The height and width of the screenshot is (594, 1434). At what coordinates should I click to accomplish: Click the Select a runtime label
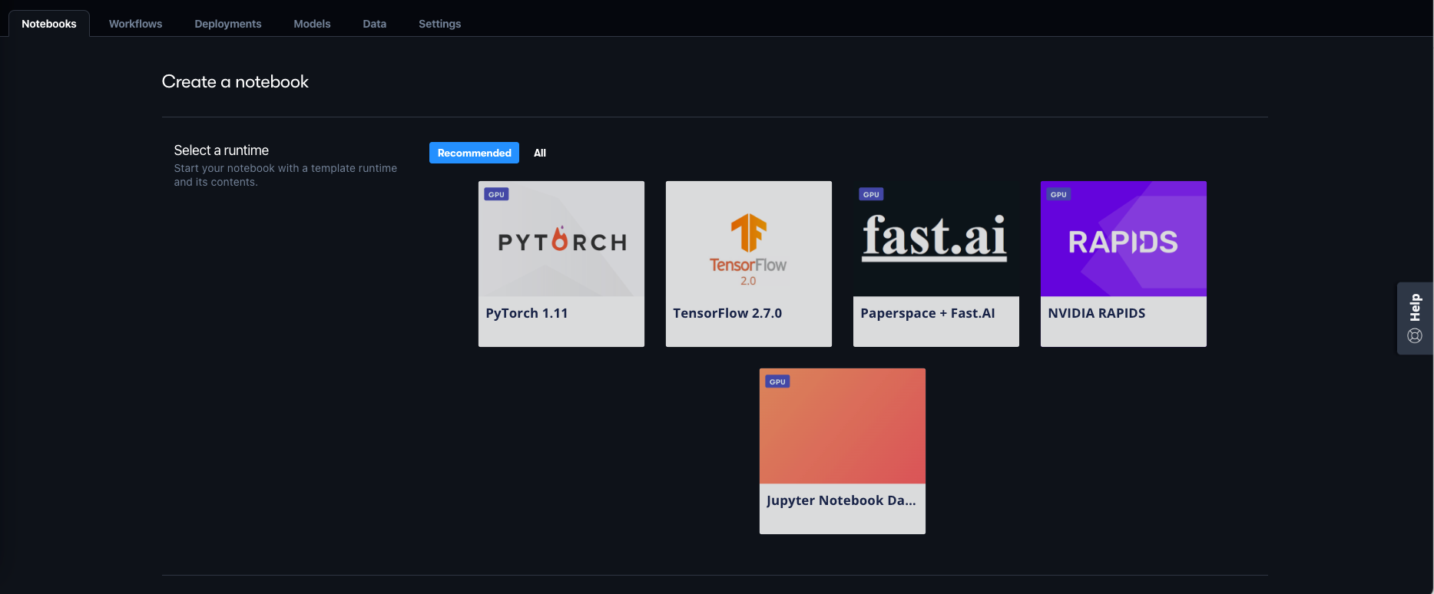(221, 150)
